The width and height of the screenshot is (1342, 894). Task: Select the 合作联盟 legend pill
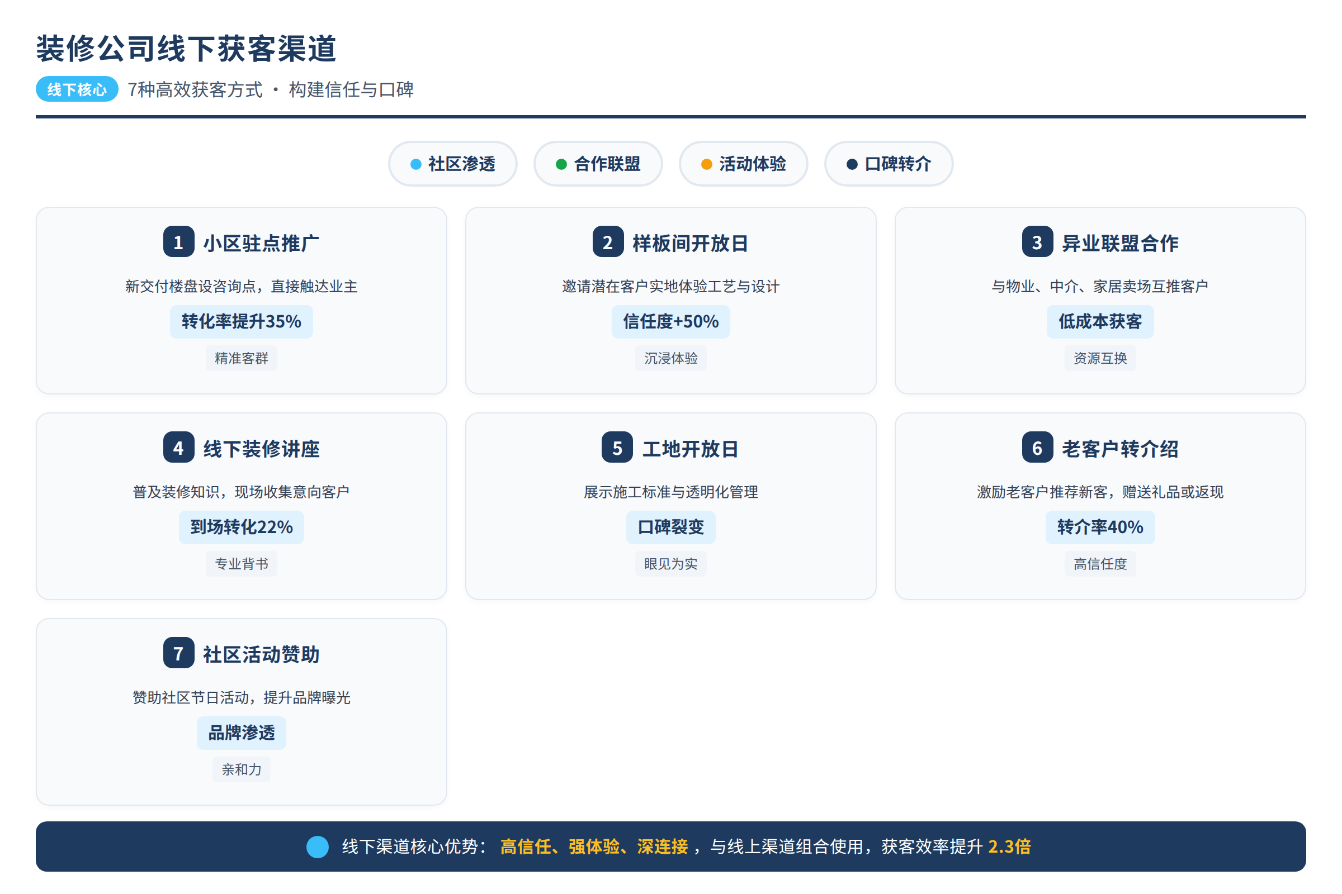point(598,164)
